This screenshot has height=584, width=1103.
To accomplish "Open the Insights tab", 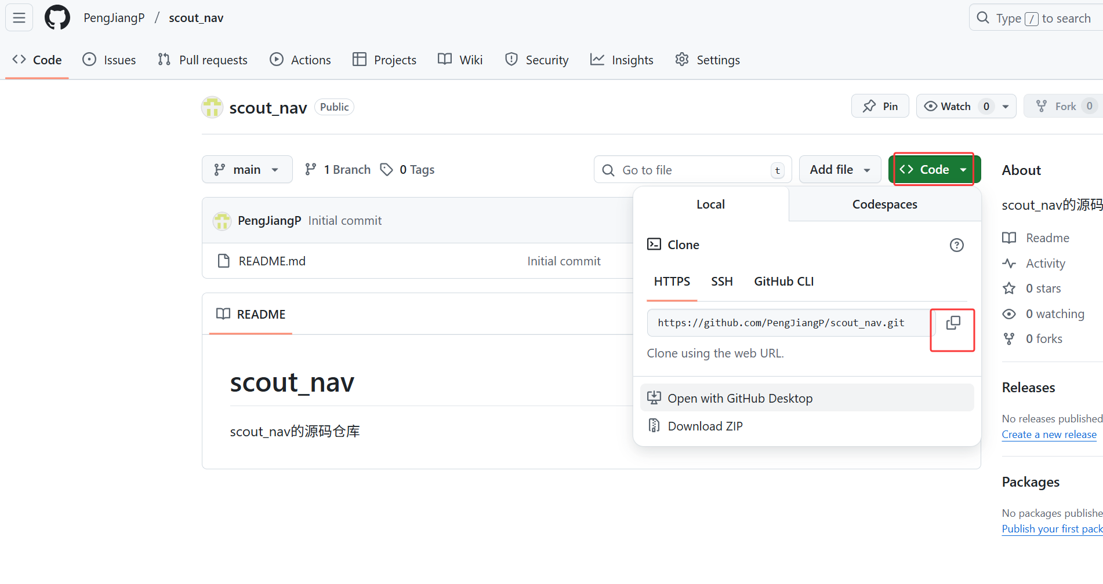I will tap(622, 60).
